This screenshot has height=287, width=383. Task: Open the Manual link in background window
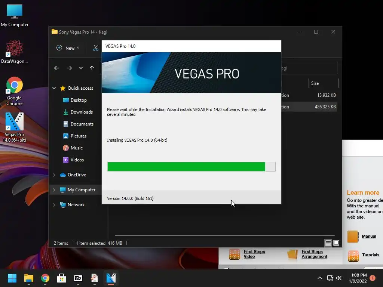pos(369,236)
